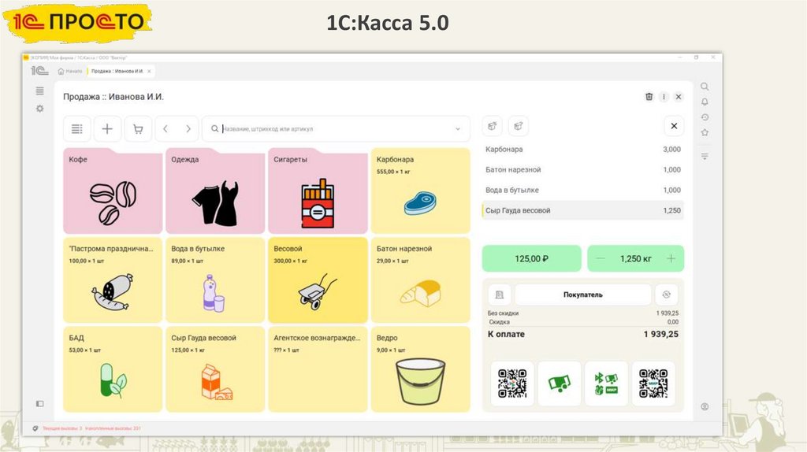Add Батон нарезной product tile

(x=421, y=280)
